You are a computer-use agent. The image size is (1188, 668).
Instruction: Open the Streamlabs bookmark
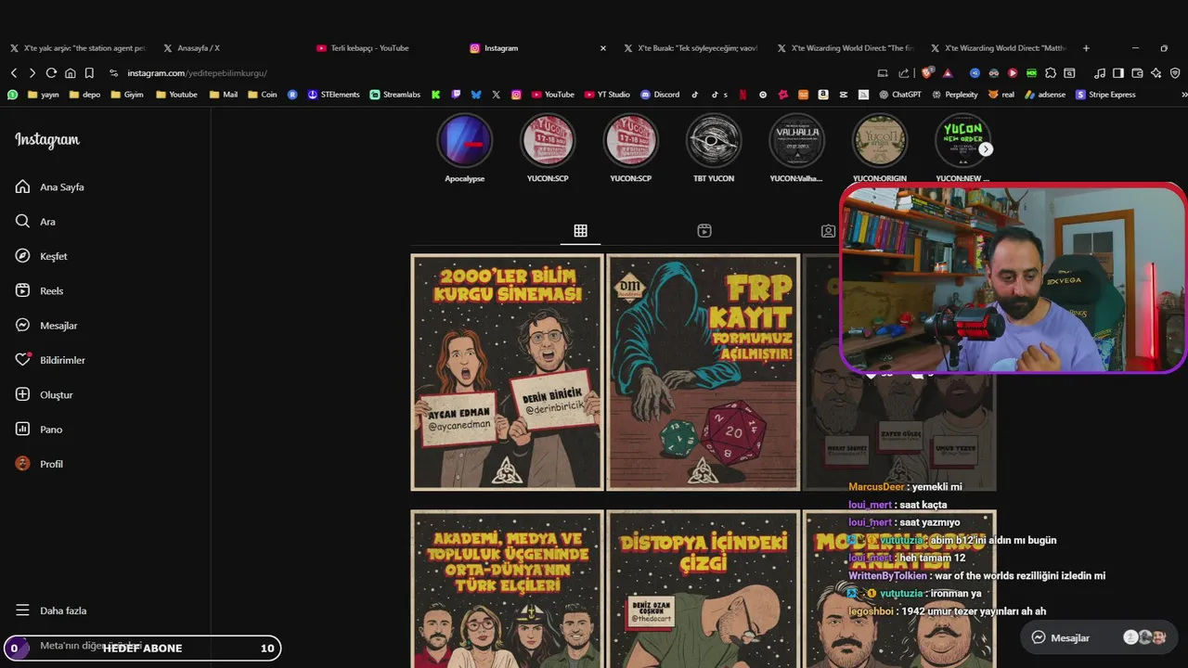(395, 95)
